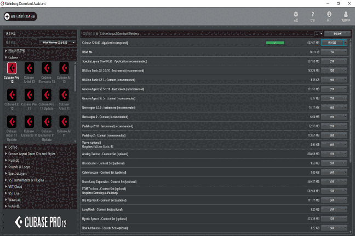Expand the Dorico section
Viewport: 355px width, 236px height.
6,147
